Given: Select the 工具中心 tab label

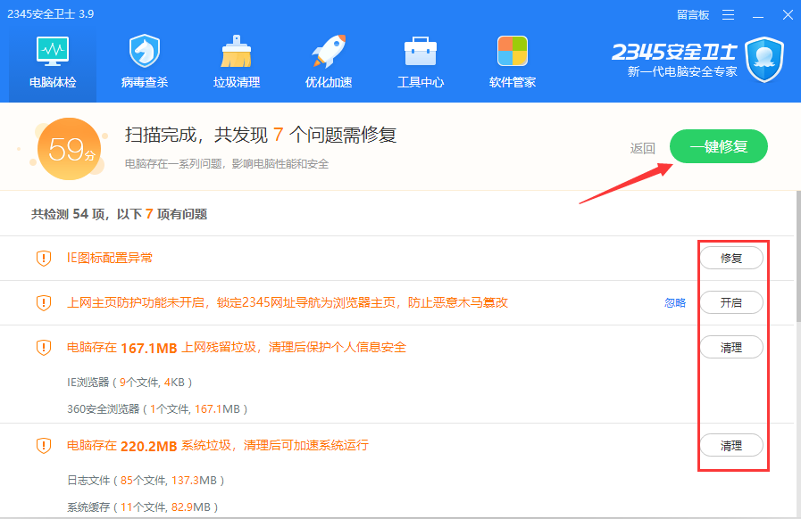Looking at the screenshot, I should point(421,82).
